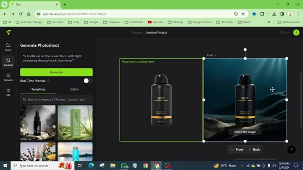The image size is (303, 170).
Task: Toggle the Real-Time Preview switch
Action: 88,81
